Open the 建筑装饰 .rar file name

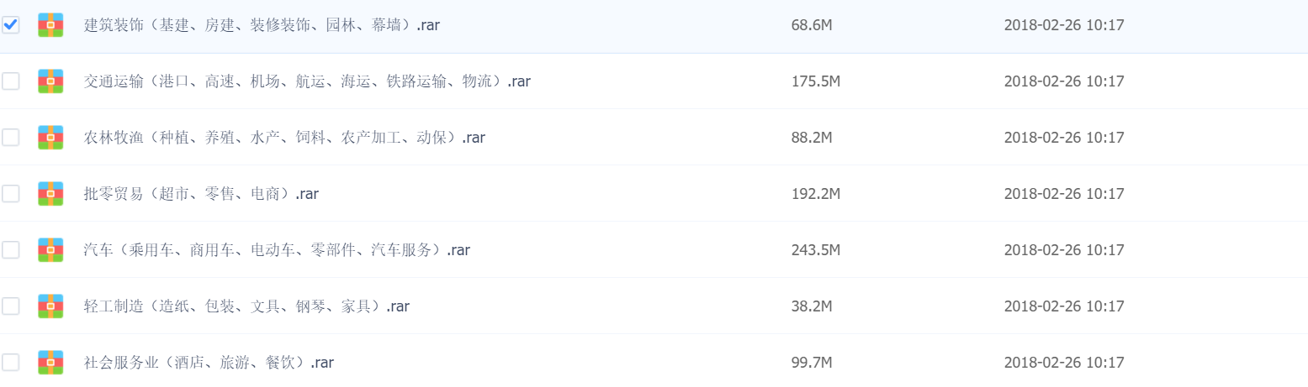tap(262, 25)
